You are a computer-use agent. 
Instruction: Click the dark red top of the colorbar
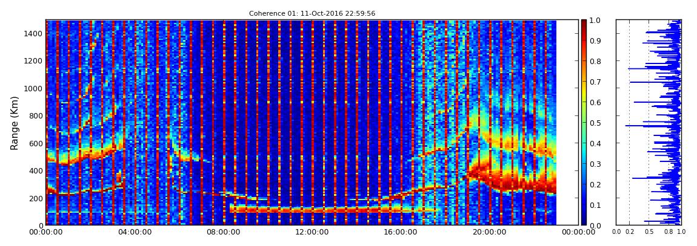pyautogui.click(x=584, y=24)
